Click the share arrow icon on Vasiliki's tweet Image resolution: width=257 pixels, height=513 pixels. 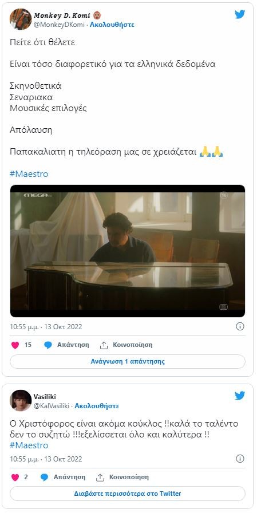(100, 477)
